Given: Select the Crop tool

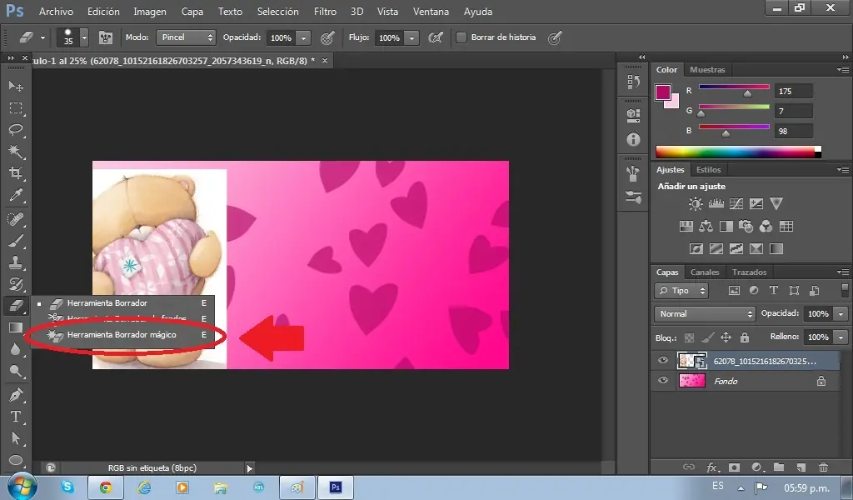Looking at the screenshot, I should [x=16, y=173].
